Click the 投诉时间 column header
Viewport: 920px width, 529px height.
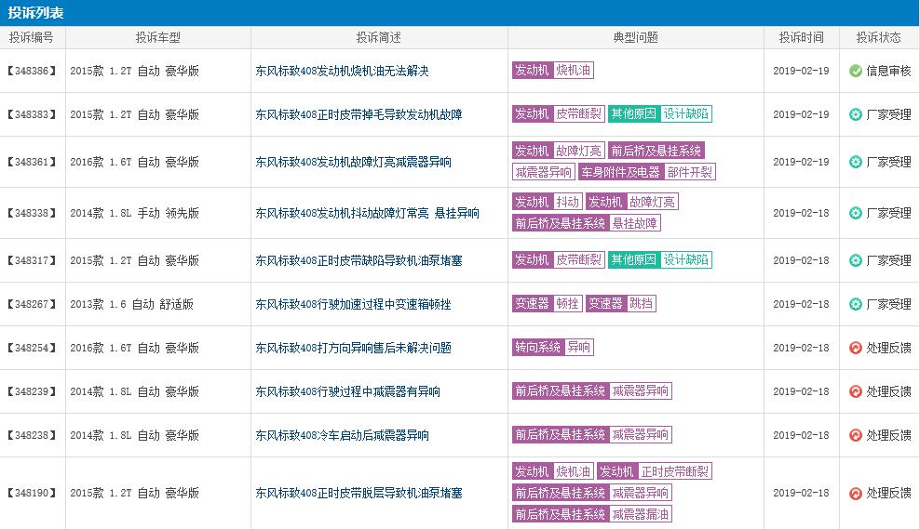point(802,37)
